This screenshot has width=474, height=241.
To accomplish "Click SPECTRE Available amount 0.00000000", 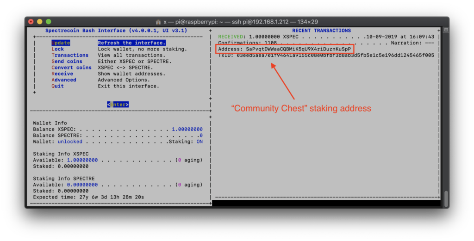I will point(82,185).
